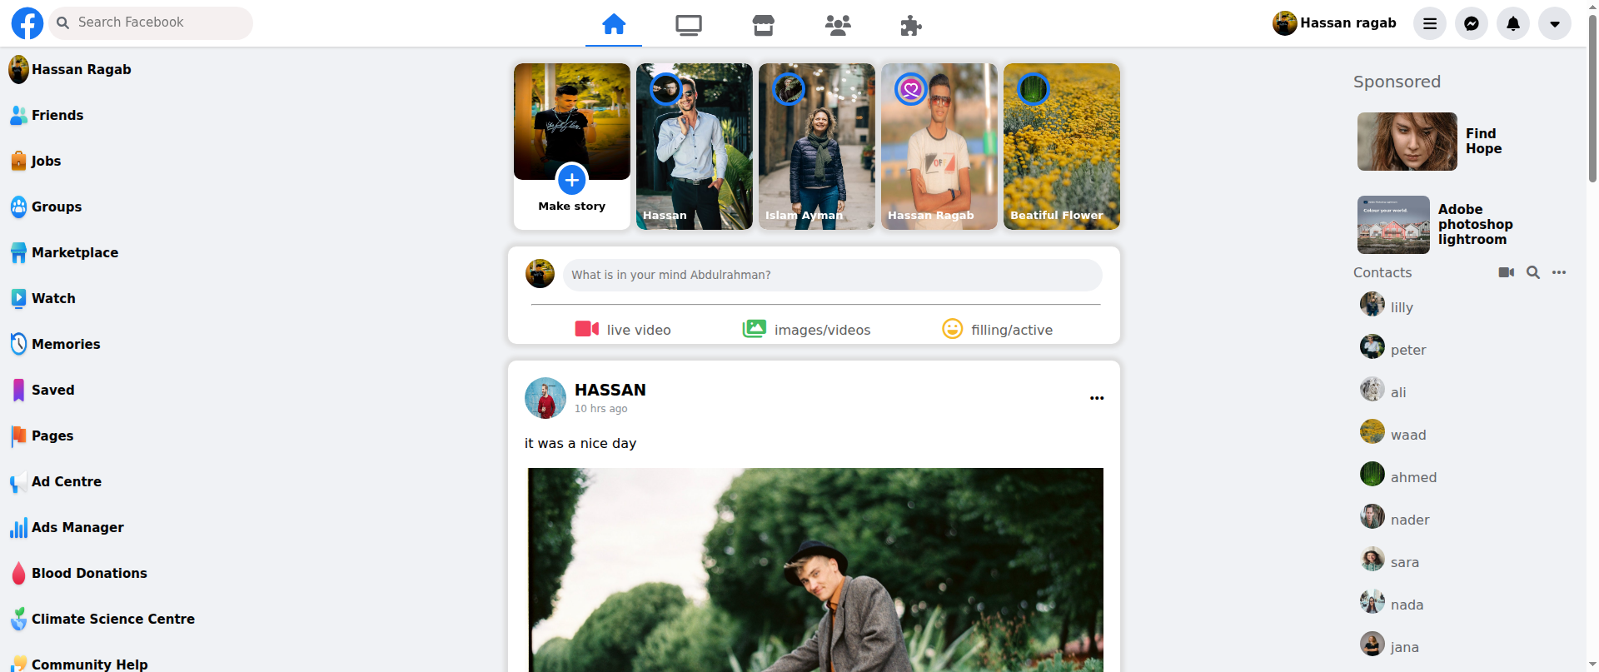Open chat with ahmed
Image resolution: width=1599 pixels, height=672 pixels.
point(1398,476)
